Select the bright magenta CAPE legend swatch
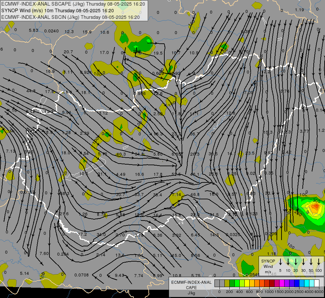This screenshot has height=298, width=325. pos(282,283)
